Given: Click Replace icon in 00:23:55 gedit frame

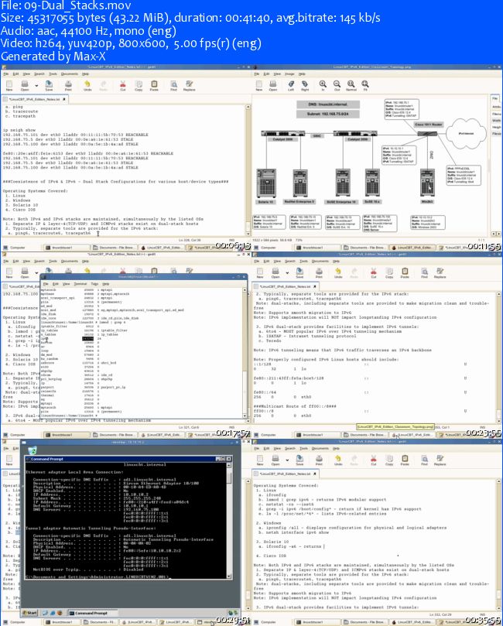Looking at the screenshot, I should click(x=440, y=272).
